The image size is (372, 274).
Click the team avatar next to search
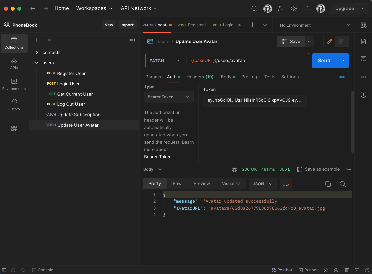pyautogui.click(x=268, y=8)
